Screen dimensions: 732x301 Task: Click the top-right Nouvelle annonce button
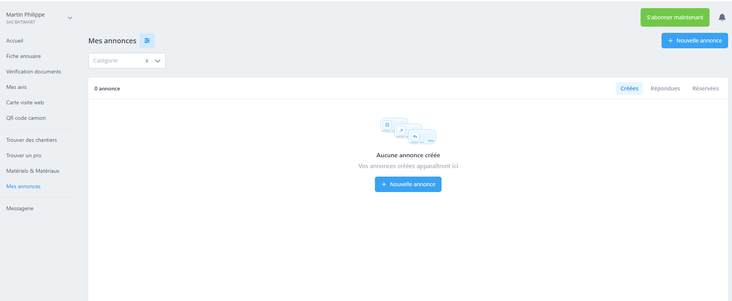coord(695,41)
